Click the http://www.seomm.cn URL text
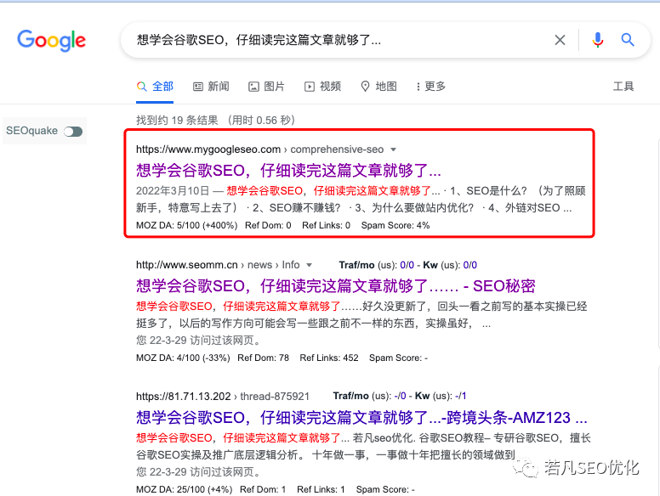 pyautogui.click(x=187, y=265)
